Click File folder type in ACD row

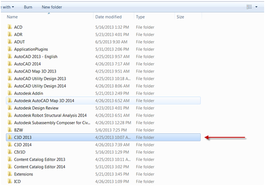pos(145,27)
